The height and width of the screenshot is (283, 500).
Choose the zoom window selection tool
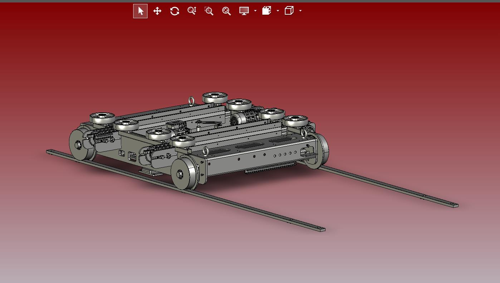coord(209,11)
